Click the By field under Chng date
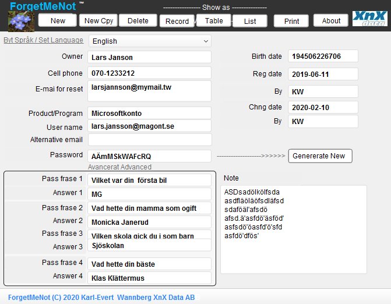Viewport: 391px width, 304px height. click(323, 121)
